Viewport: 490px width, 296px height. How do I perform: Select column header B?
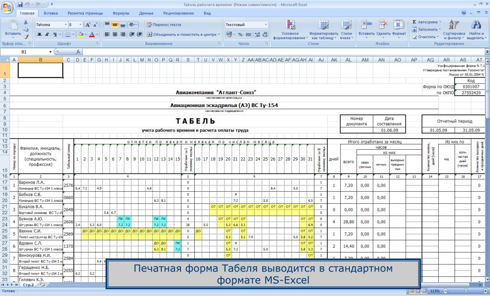(x=41, y=60)
